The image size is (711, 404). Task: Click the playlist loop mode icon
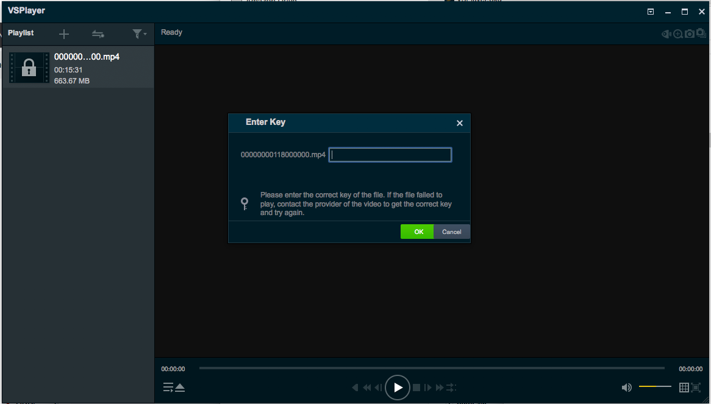[x=98, y=34]
